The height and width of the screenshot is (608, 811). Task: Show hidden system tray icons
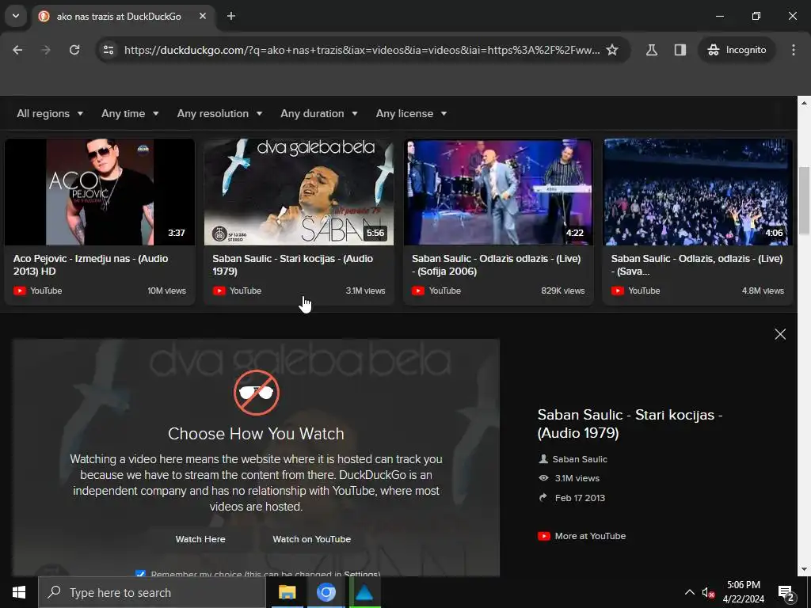coord(690,592)
